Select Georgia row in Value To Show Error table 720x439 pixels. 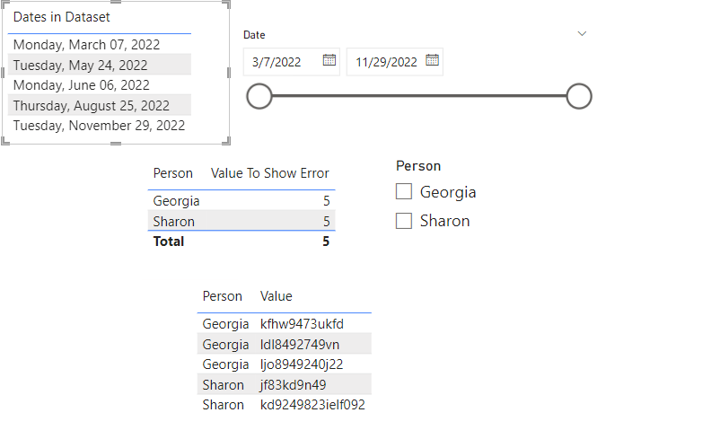click(241, 201)
